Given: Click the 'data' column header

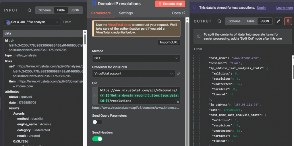Looking at the screenshot, I should click(x=43, y=33).
